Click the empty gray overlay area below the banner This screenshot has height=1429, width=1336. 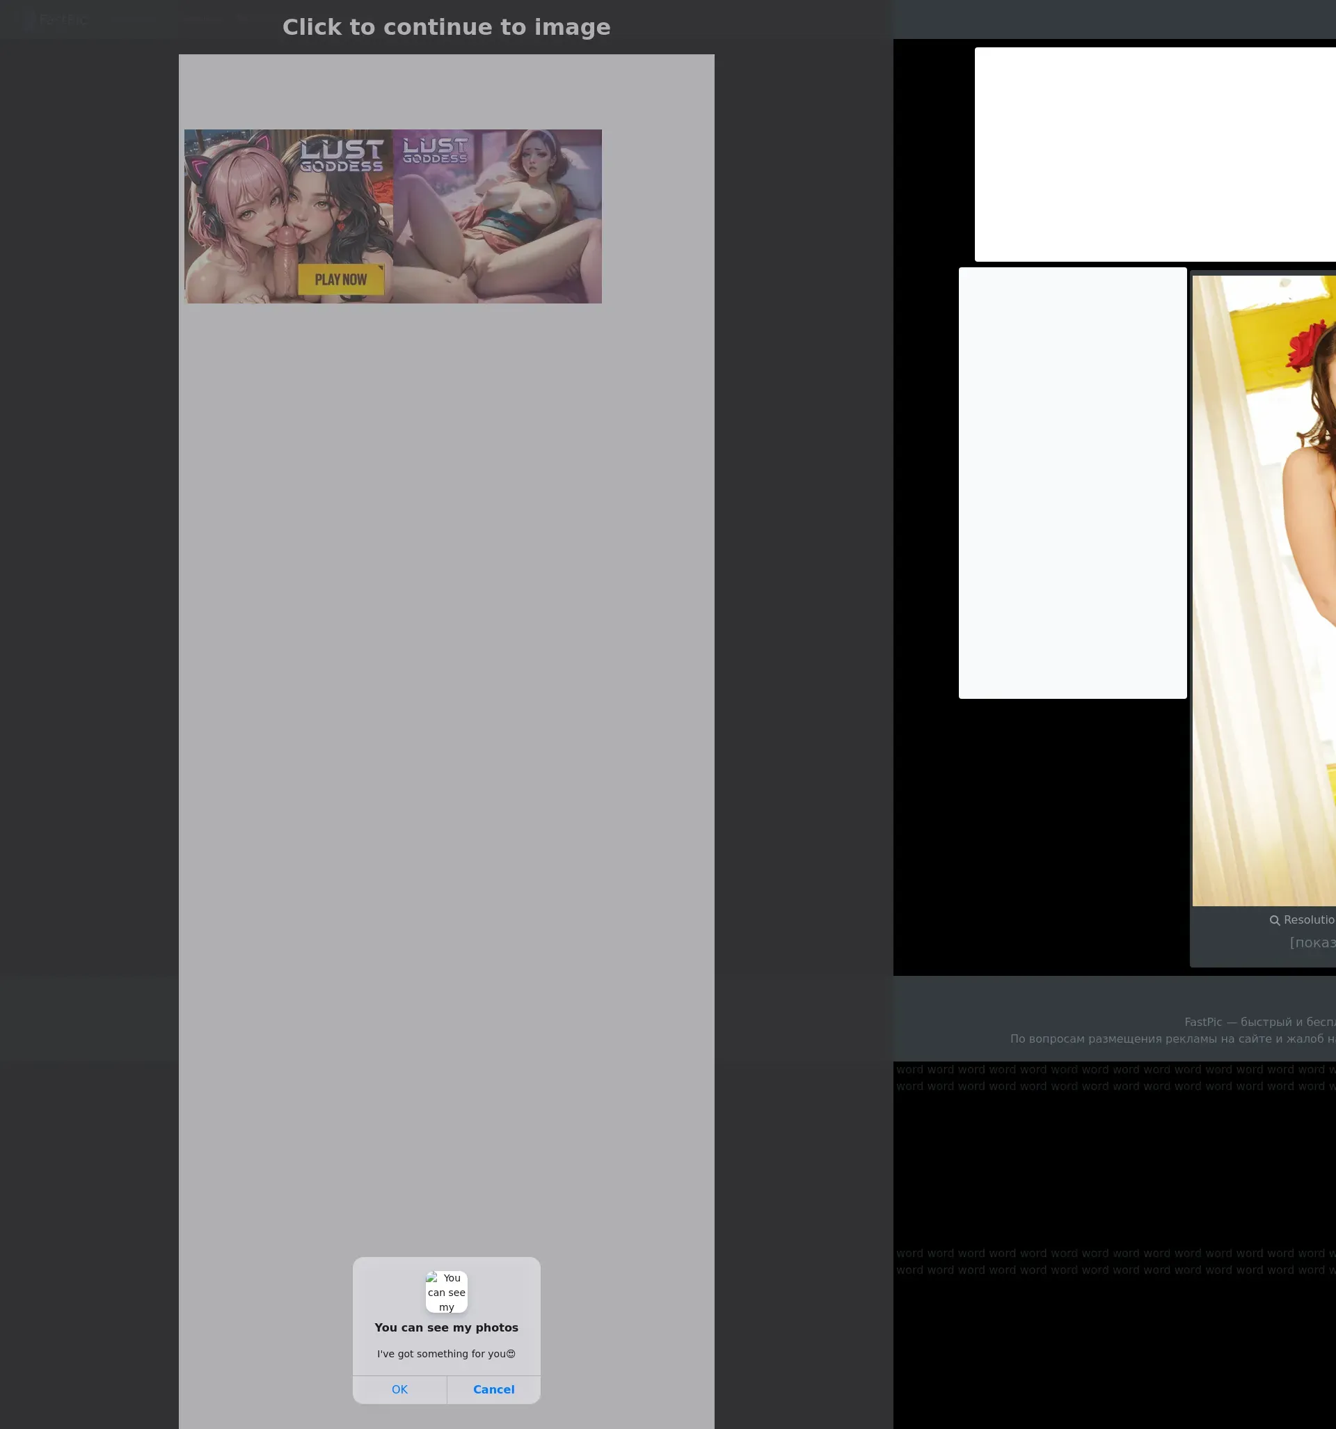pos(446,719)
